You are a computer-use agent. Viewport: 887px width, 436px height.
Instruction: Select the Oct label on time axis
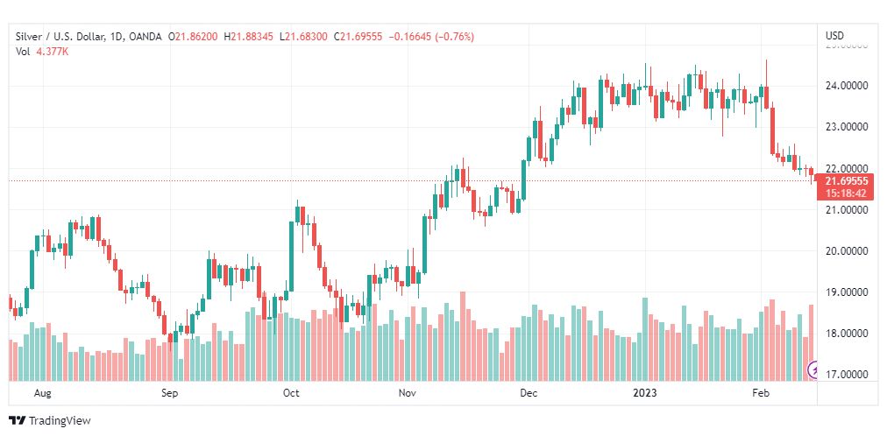pyautogui.click(x=291, y=392)
